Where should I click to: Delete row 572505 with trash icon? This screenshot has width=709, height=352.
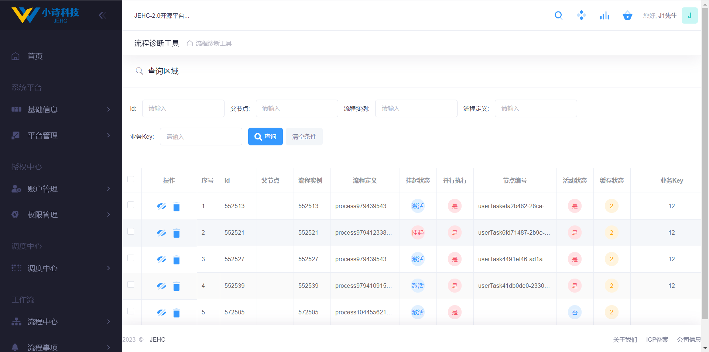click(x=177, y=313)
